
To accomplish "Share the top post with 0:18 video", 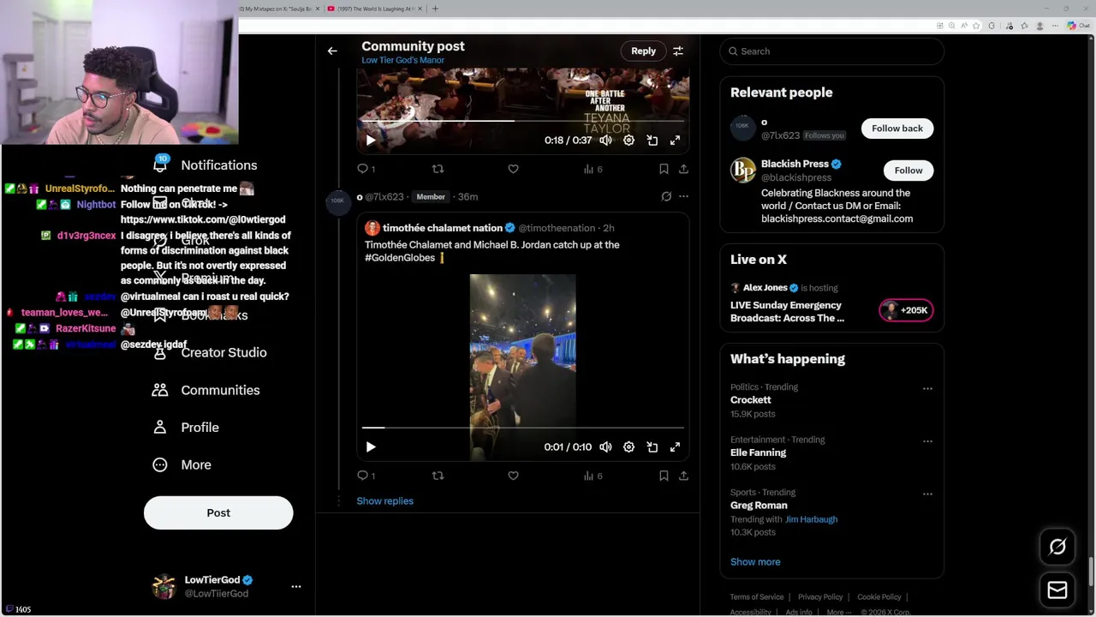I will coord(683,169).
